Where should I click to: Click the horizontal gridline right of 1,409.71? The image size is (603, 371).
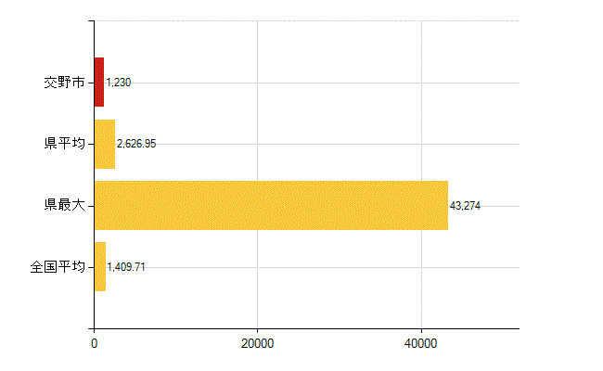click(332, 267)
